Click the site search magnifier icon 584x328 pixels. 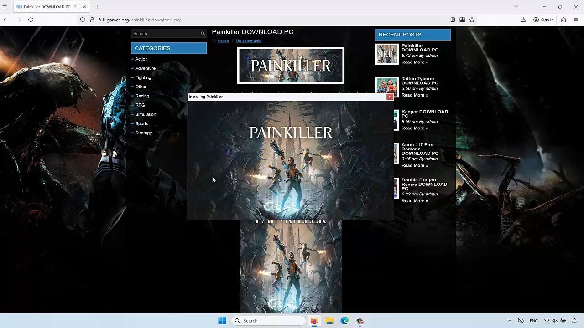click(x=203, y=34)
